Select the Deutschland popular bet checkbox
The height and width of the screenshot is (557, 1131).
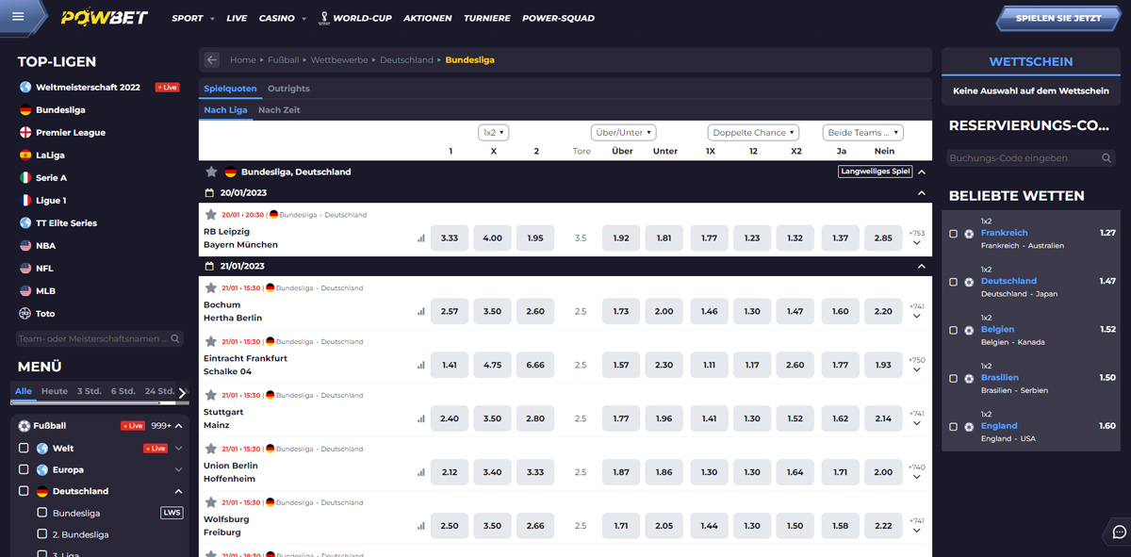coord(954,282)
